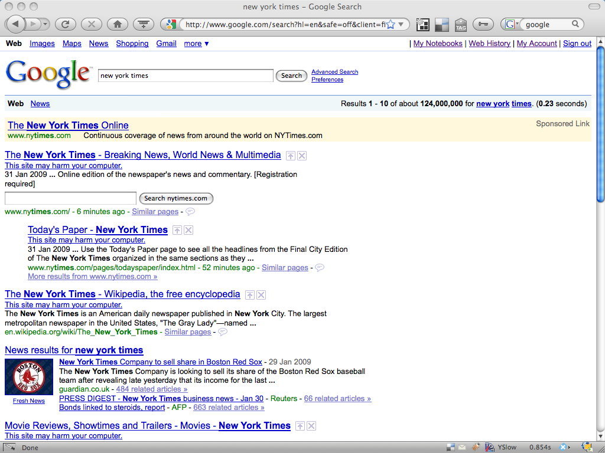Promote the Wikipedia result
This screenshot has height=453, width=605.
(x=250, y=295)
